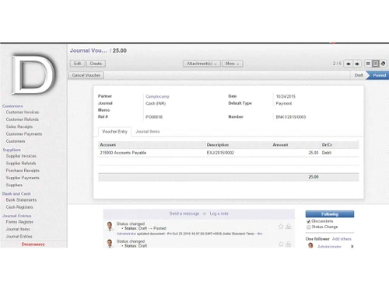This screenshot has width=389, height=291.
Task: Open graph view icon
Action: coord(383,64)
